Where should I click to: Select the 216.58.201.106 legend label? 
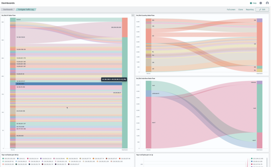point(90,161)
